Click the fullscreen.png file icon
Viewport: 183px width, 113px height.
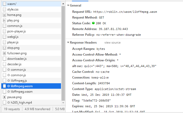[4, 53]
